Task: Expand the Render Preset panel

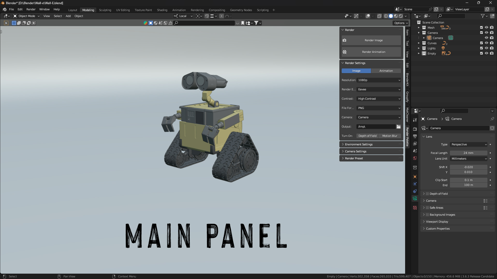Action: click(371, 158)
